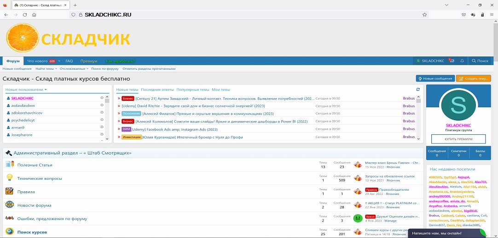Open the Pocket save icon
This screenshot has height=238, width=498.
[463, 15]
